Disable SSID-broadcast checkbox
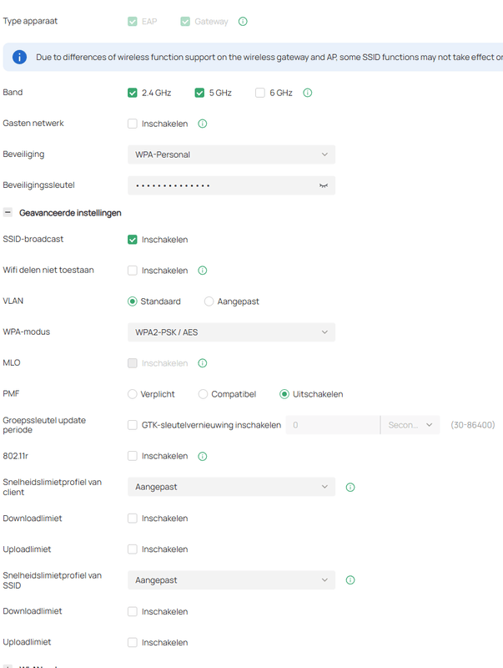The height and width of the screenshot is (668, 503). (x=133, y=240)
